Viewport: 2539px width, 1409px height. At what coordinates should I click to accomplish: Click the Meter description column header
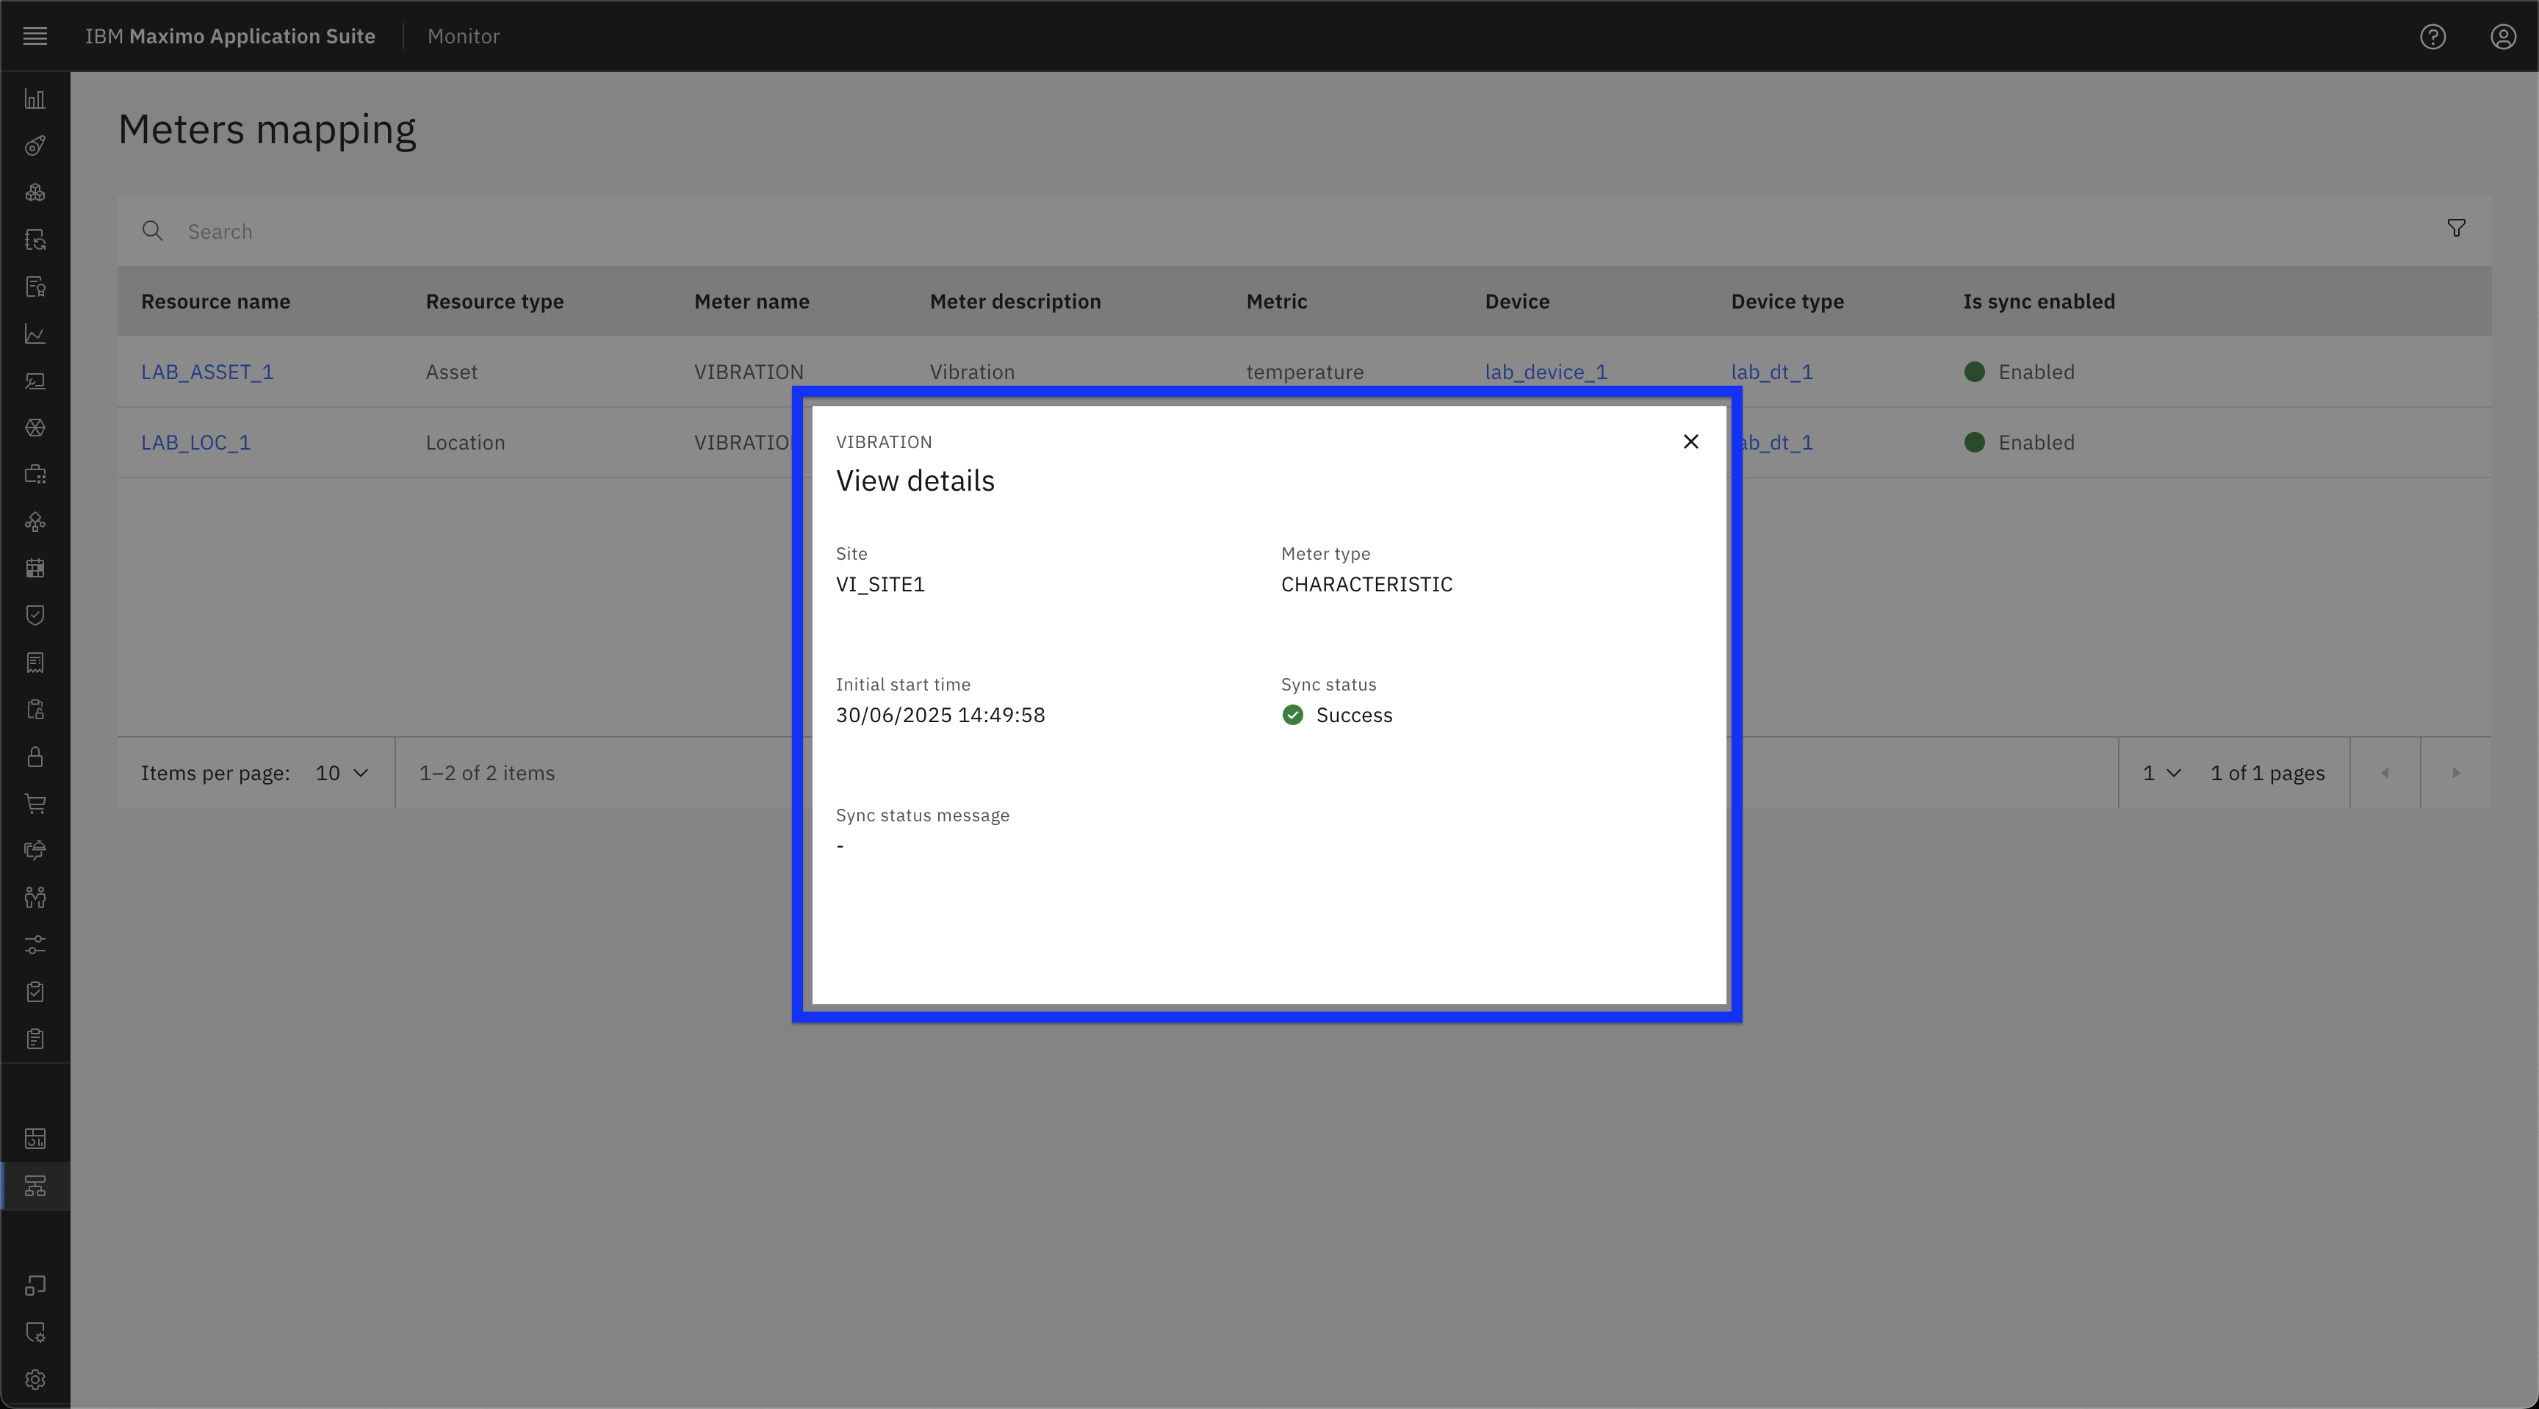pyautogui.click(x=1015, y=301)
